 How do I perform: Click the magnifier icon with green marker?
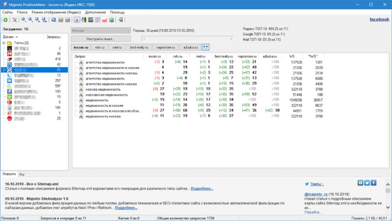coord(30,20)
